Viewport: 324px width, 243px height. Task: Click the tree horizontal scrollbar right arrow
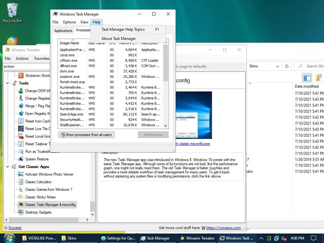point(87,220)
